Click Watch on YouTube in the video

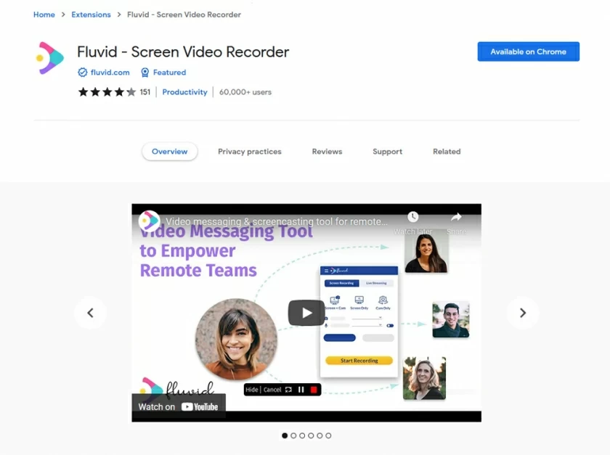coord(179,406)
